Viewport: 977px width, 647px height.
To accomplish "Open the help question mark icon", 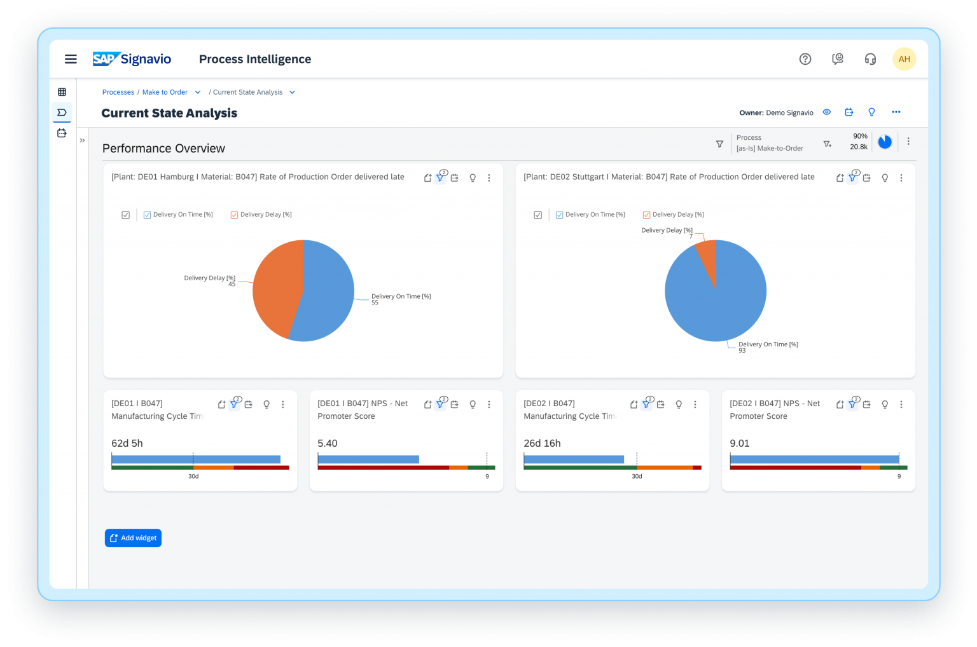I will point(805,58).
